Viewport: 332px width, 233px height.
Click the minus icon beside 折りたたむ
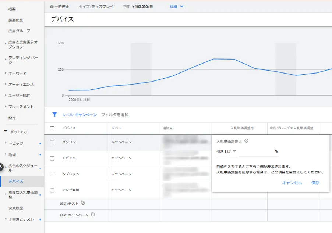point(6,131)
